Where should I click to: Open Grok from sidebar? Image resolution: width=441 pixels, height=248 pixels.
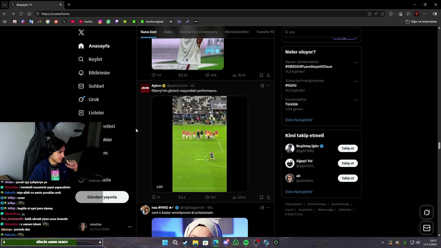[x=89, y=100]
